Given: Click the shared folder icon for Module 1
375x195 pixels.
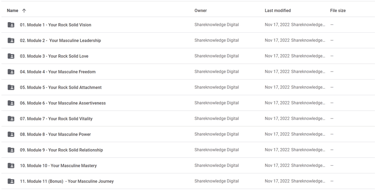Looking at the screenshot, I should click(x=11, y=25).
